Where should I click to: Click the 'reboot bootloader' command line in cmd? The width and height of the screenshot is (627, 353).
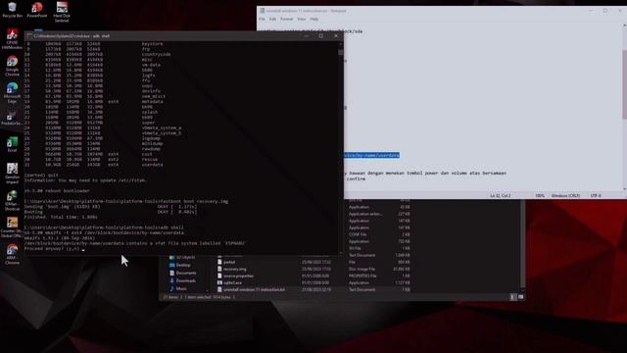coord(57,191)
